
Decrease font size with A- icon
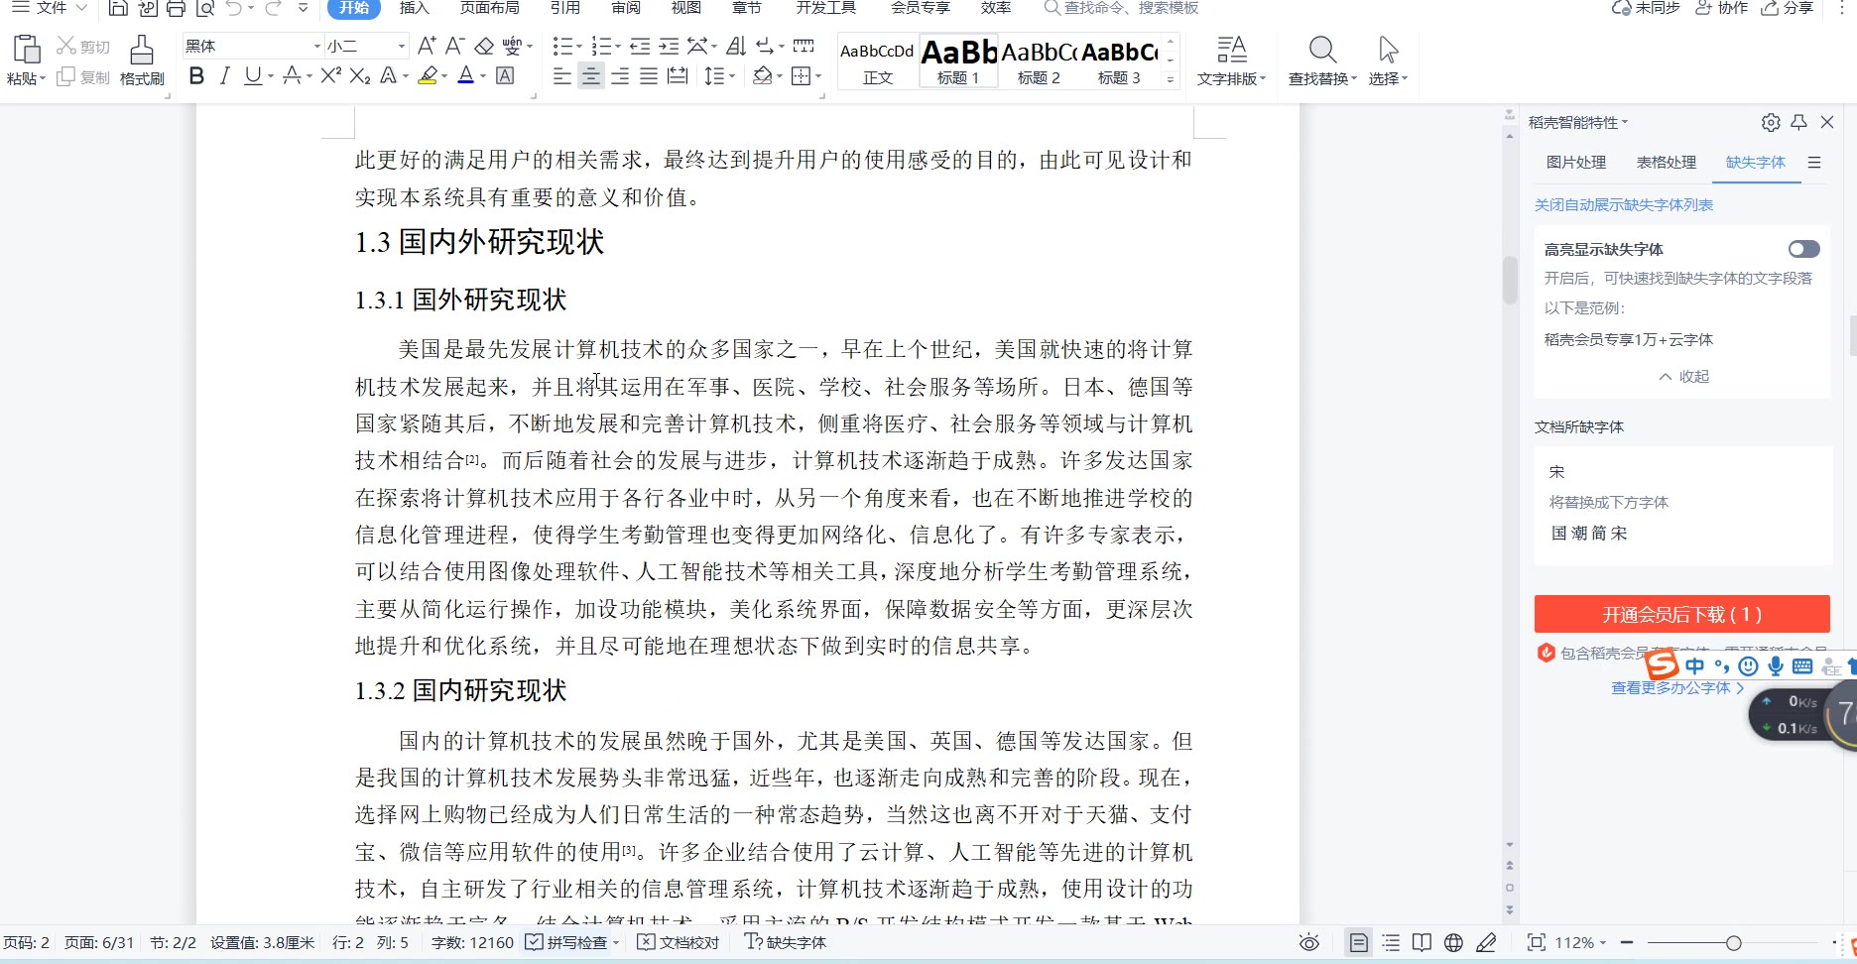tap(454, 46)
